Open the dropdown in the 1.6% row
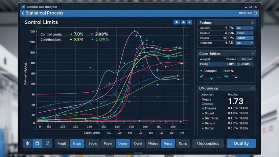 coord(245,43)
